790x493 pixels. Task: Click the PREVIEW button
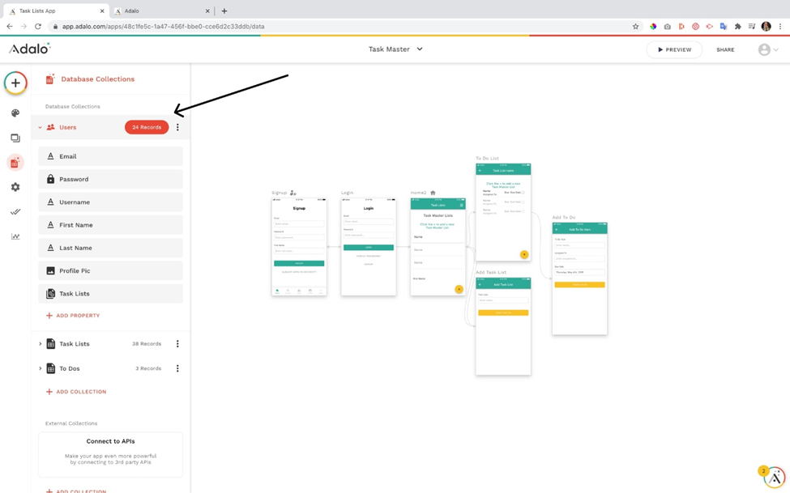674,49
